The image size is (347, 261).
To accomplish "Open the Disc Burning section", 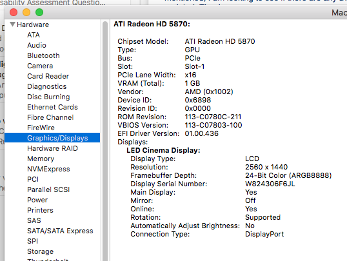I will (x=48, y=97).
